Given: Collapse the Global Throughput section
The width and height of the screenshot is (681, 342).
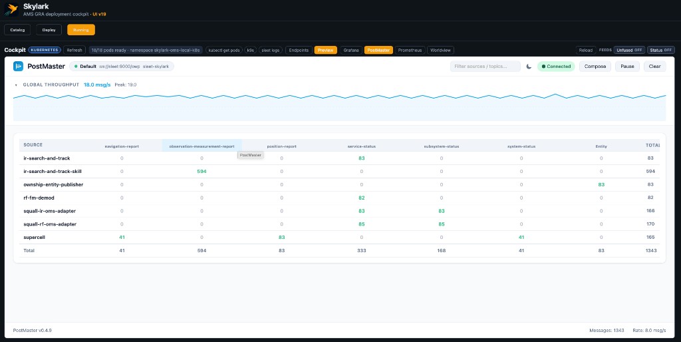Looking at the screenshot, I should [x=16, y=85].
